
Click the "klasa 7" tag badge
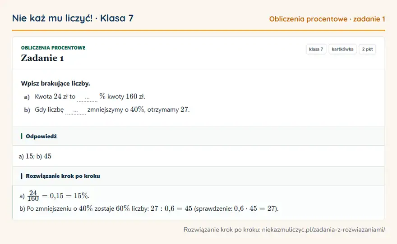point(316,49)
